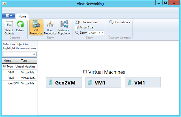The width and height of the screenshot is (181, 117).
Task: Sort list by Type column
Action: click(29, 61)
